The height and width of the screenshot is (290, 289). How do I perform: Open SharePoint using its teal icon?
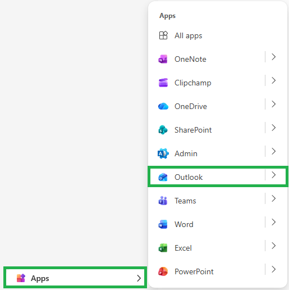(163, 130)
